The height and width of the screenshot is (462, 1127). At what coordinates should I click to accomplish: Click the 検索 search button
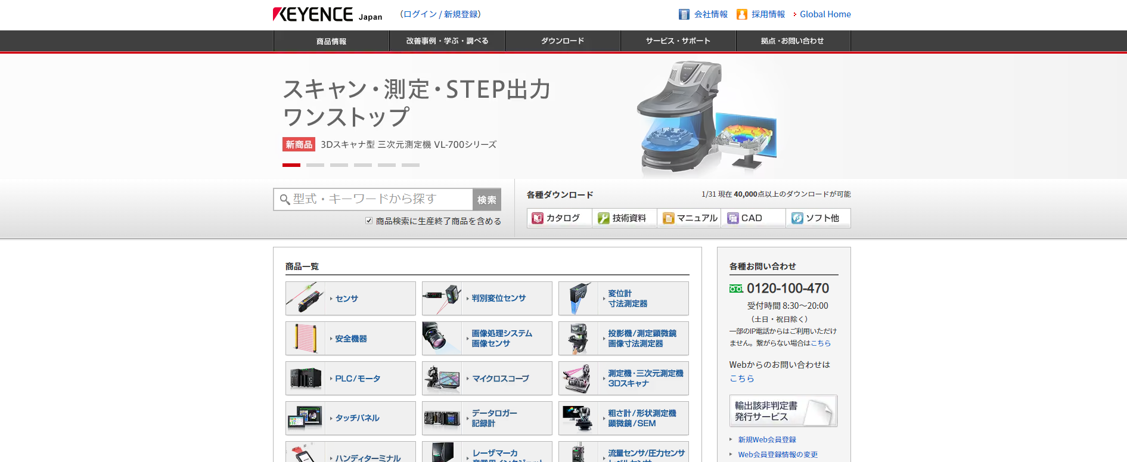[487, 200]
